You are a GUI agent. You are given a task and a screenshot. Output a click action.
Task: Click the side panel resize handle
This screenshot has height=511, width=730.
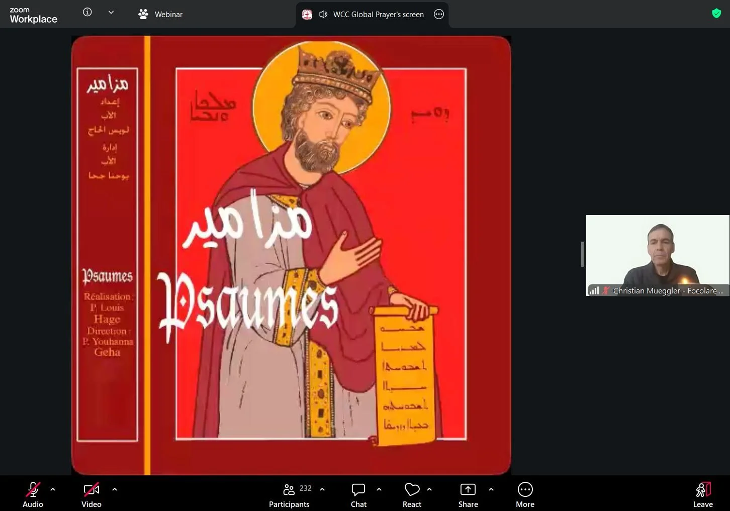click(x=582, y=254)
